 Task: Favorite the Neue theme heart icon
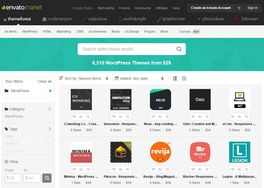click(x=154, y=116)
